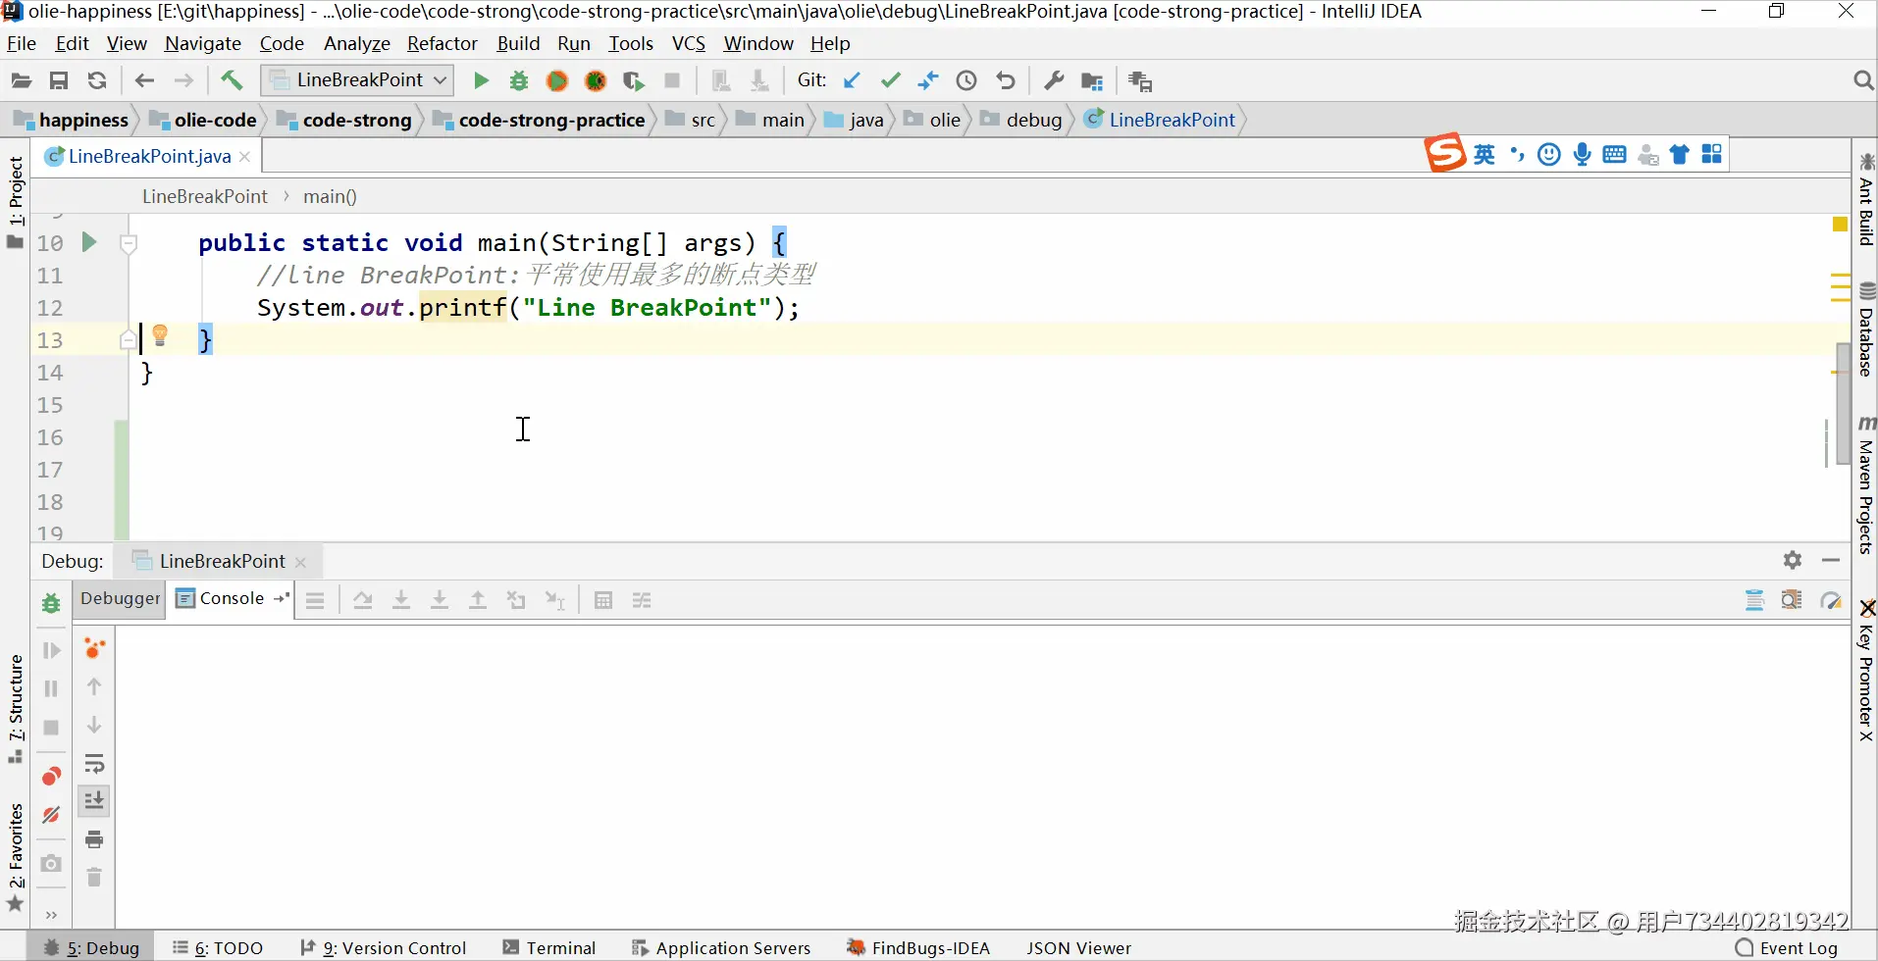Click the main() editor breadcrumb

point(330,196)
